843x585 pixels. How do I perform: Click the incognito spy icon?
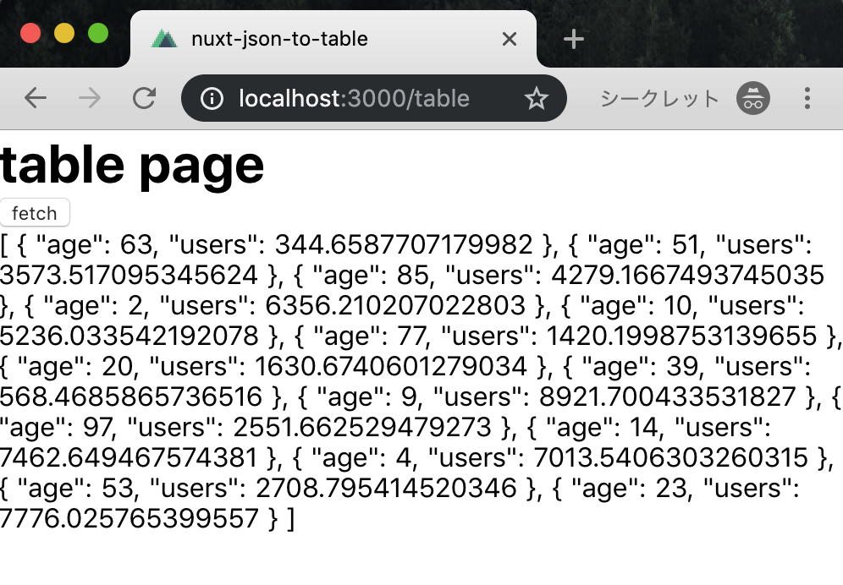point(752,99)
